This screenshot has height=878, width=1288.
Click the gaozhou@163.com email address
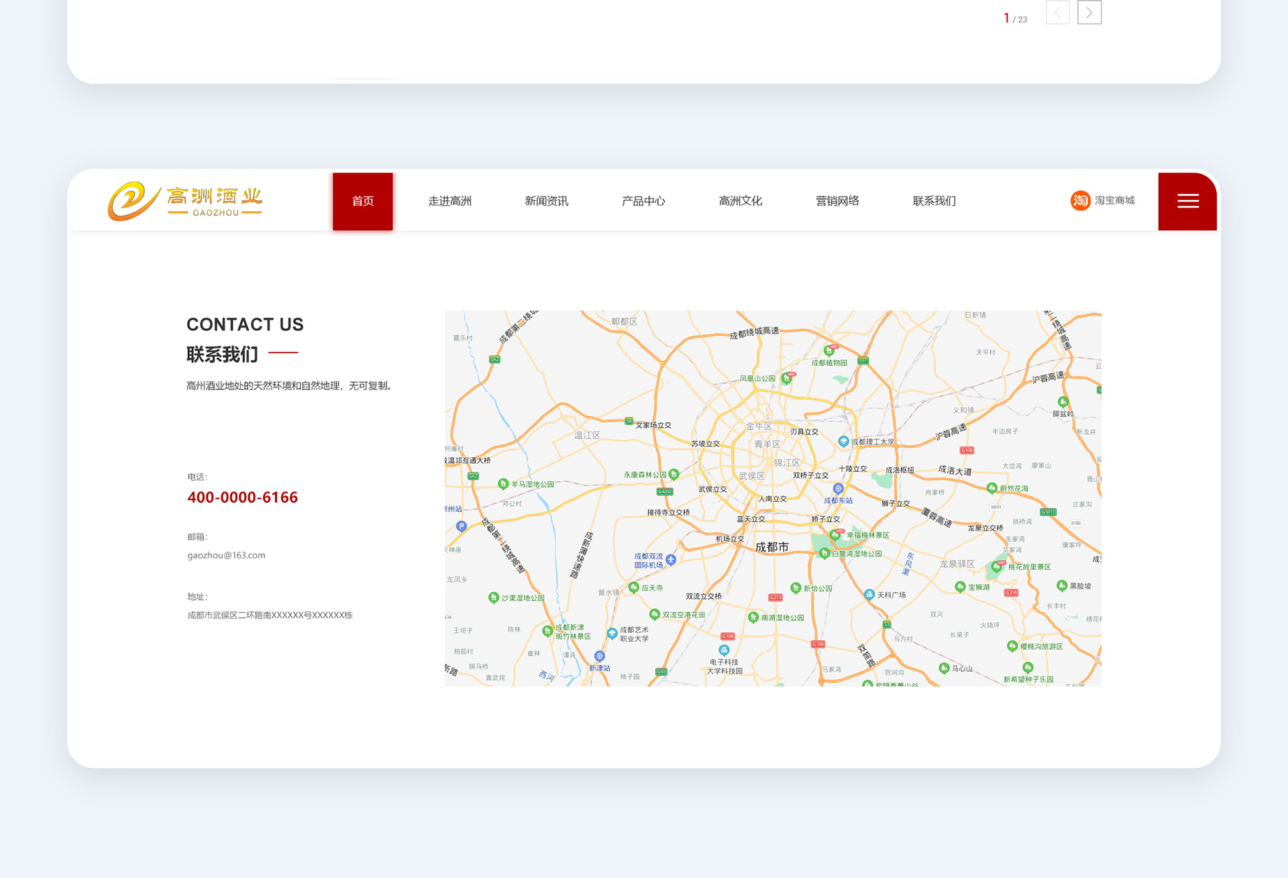click(x=226, y=555)
